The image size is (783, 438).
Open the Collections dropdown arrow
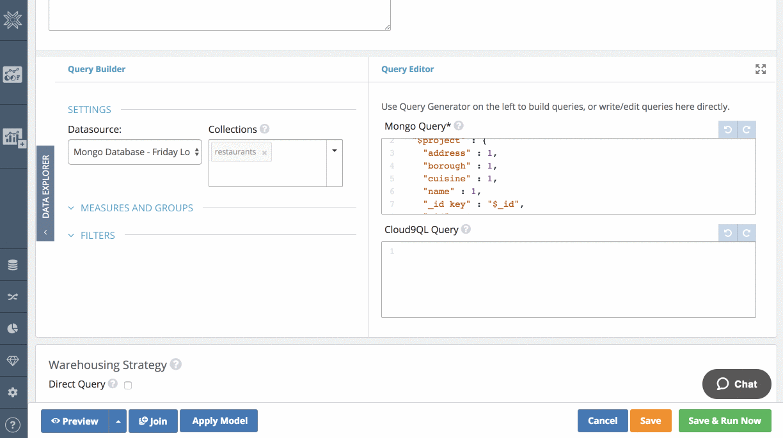click(335, 151)
